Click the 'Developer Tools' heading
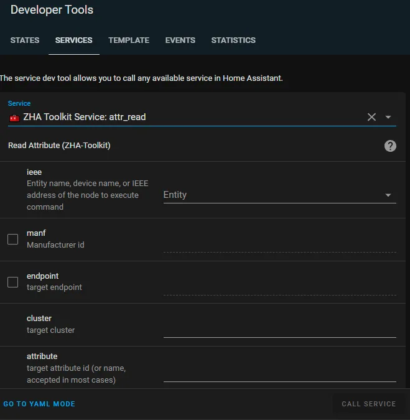Viewport: 410px width, 420px height. [52, 10]
